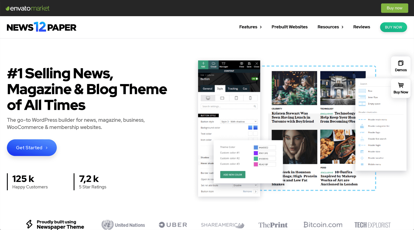Switch to the Tracking tab
Image resolution: width=414 pixels, height=230 pixels.
coord(233,88)
